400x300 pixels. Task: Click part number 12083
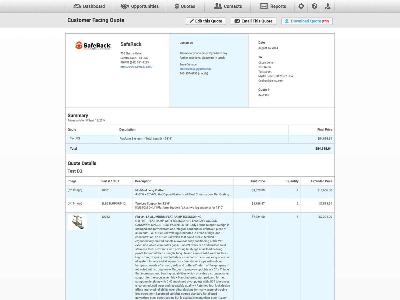coord(105,217)
